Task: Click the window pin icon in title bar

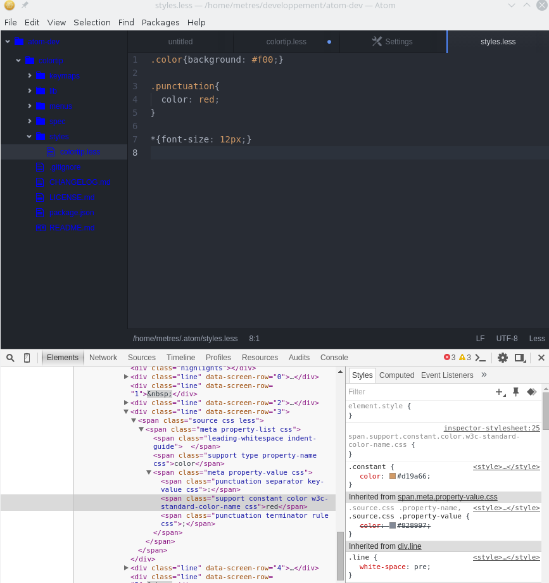Action: tap(25, 5)
